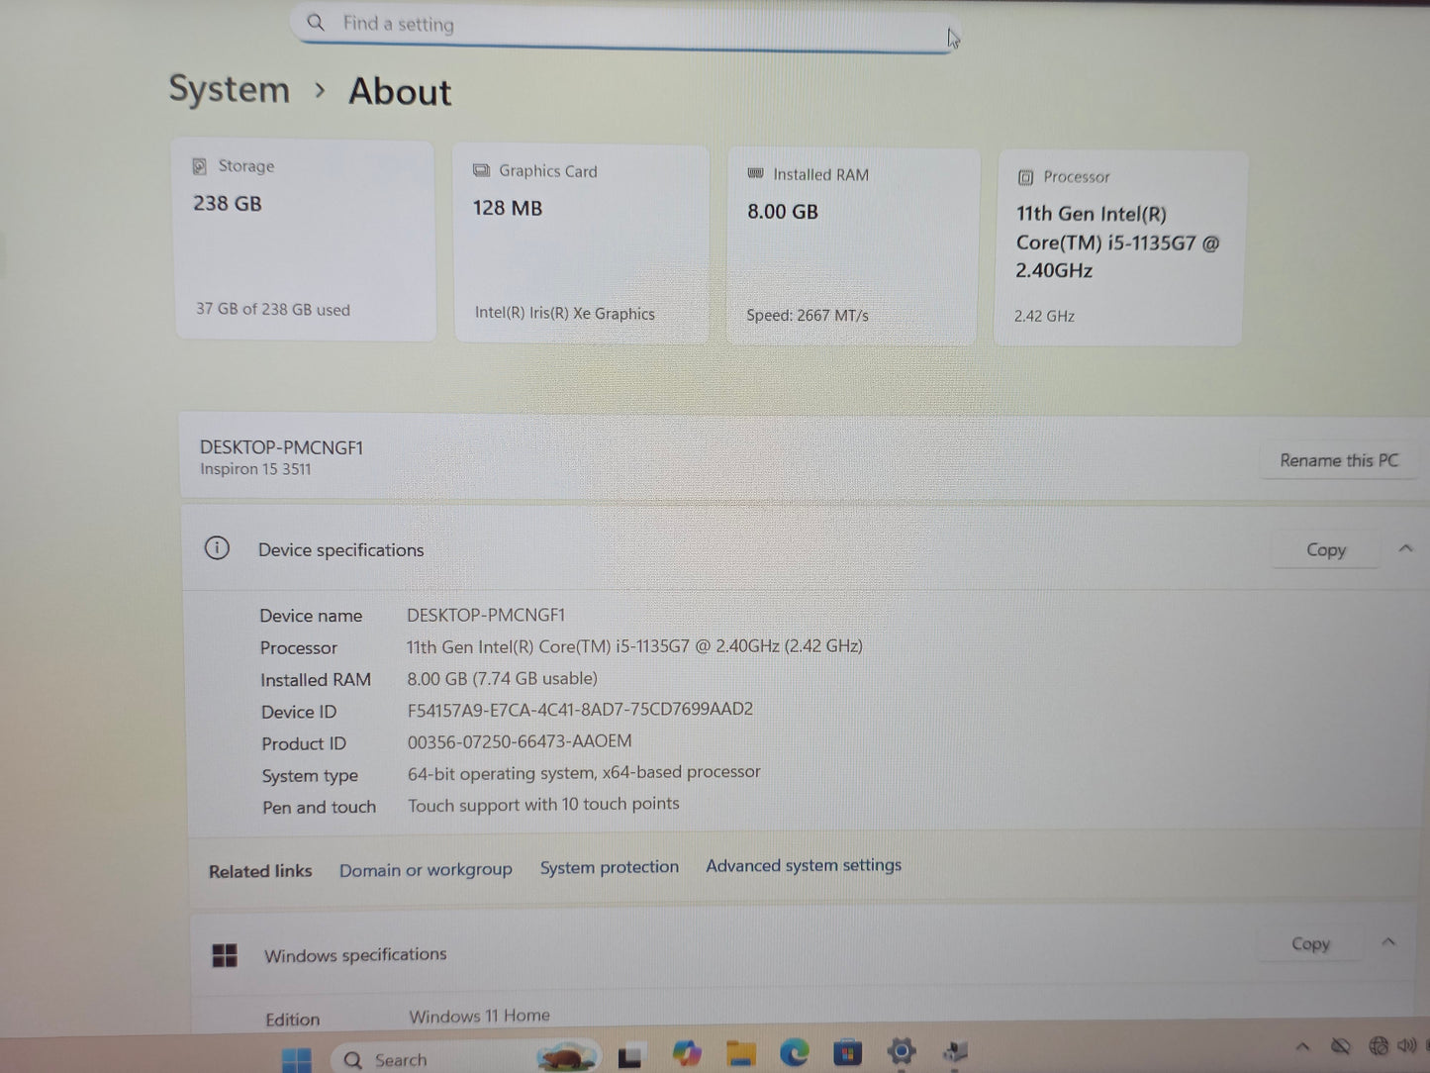Viewport: 1430px width, 1073px height.
Task: Collapse the Device specifications section
Action: click(x=1406, y=548)
